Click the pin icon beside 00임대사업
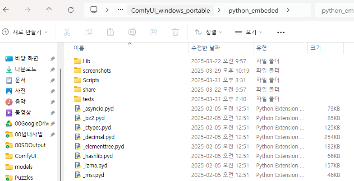Screen dimensions: 354x181 click(52, 135)
